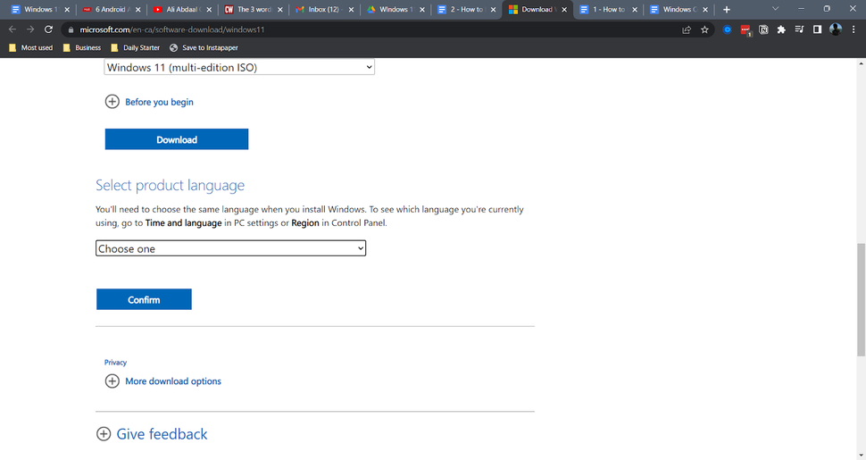Open the Choose one language dropdown

click(x=231, y=248)
